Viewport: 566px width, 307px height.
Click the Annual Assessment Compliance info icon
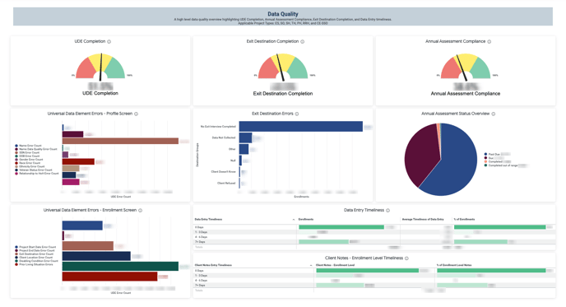point(489,41)
